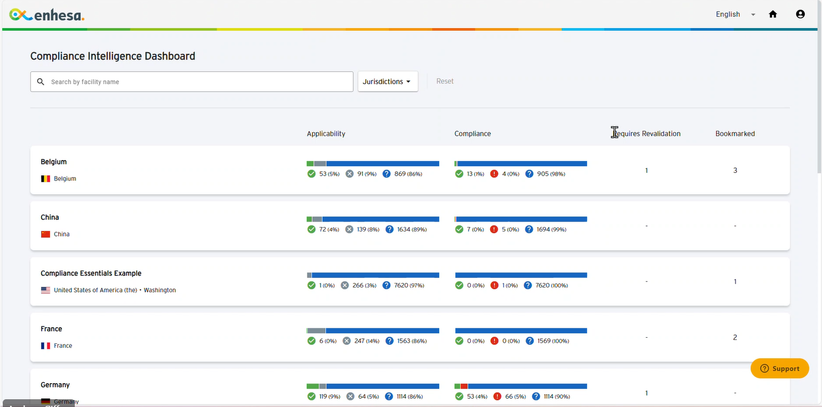Open the user account profile icon
The image size is (822, 407).
[x=800, y=14]
